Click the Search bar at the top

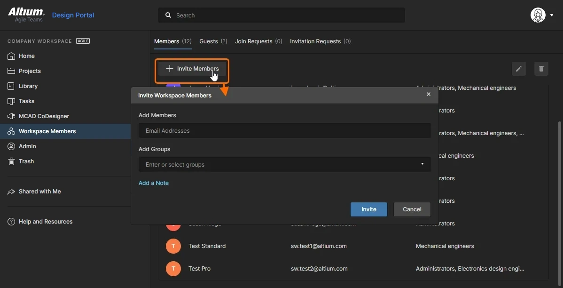pyautogui.click(x=281, y=15)
